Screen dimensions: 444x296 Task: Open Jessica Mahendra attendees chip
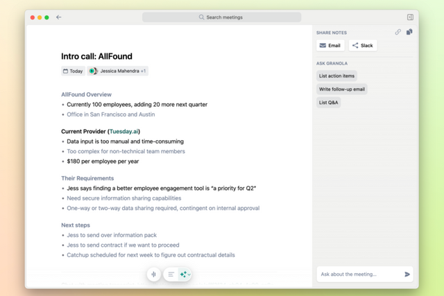[x=118, y=71]
